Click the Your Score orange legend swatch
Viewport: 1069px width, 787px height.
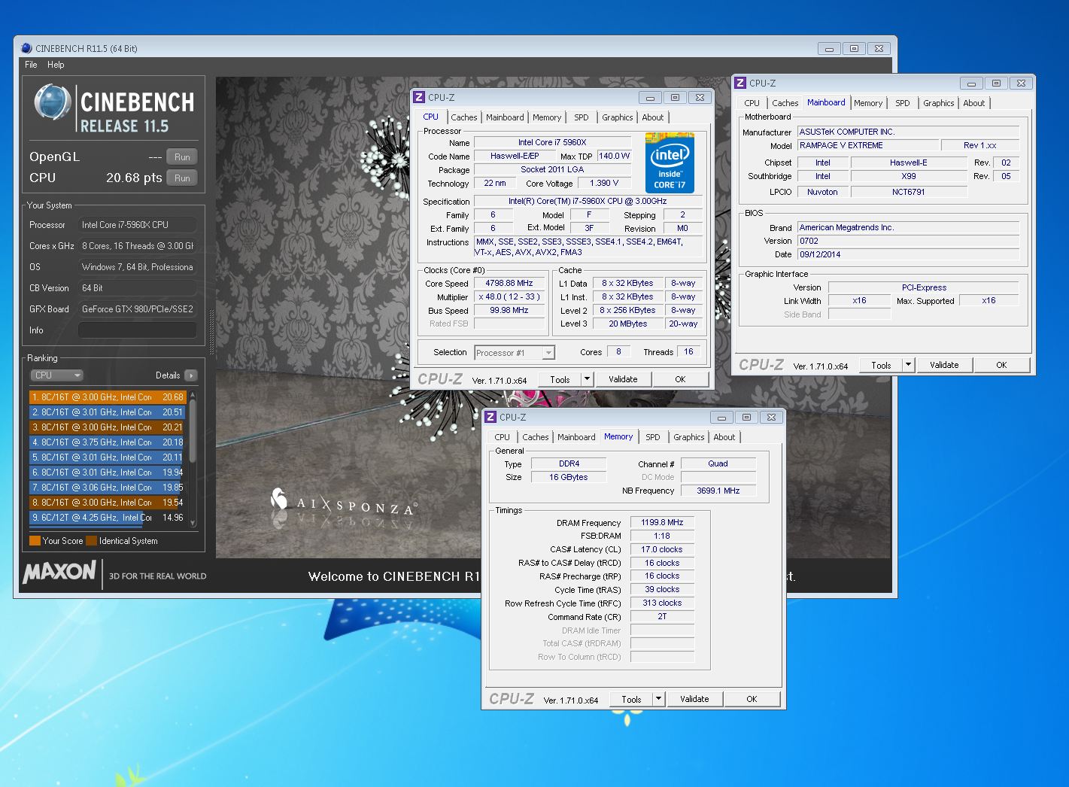[35, 541]
